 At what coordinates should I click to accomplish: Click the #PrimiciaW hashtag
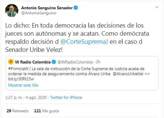coord(18,69)
